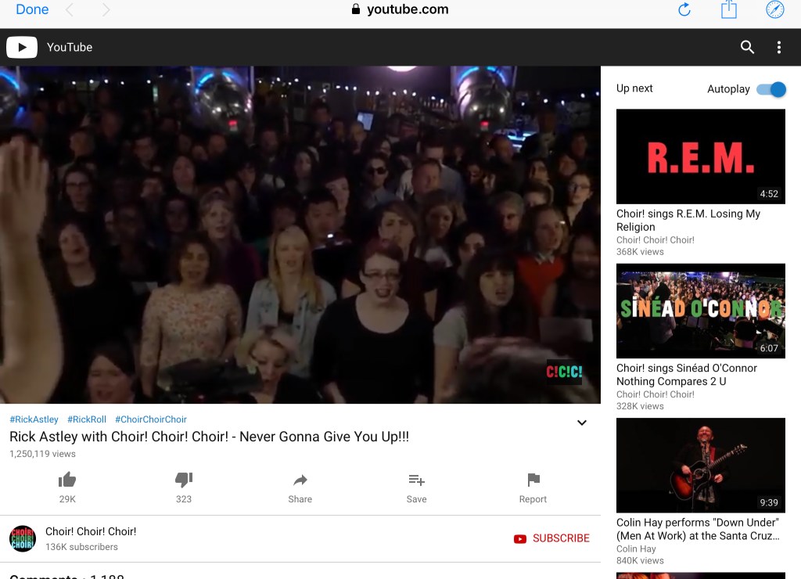Click the YouTube logo icon
The height and width of the screenshot is (579, 801).
tap(22, 47)
